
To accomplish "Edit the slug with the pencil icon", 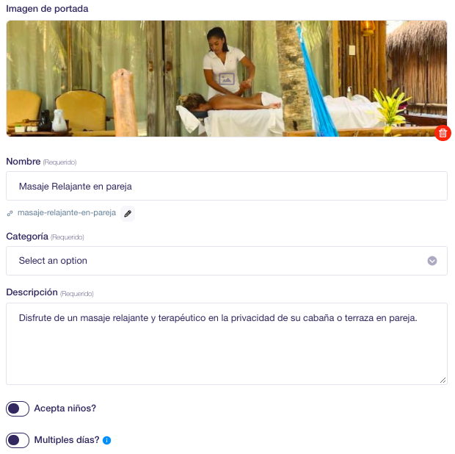I will [128, 214].
